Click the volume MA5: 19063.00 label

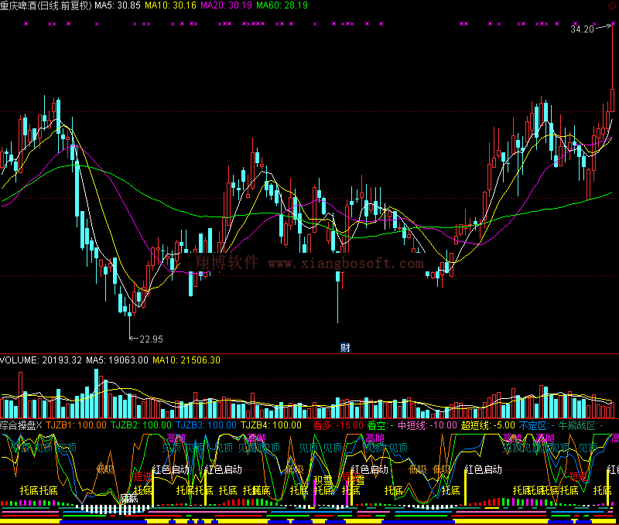click(x=117, y=360)
